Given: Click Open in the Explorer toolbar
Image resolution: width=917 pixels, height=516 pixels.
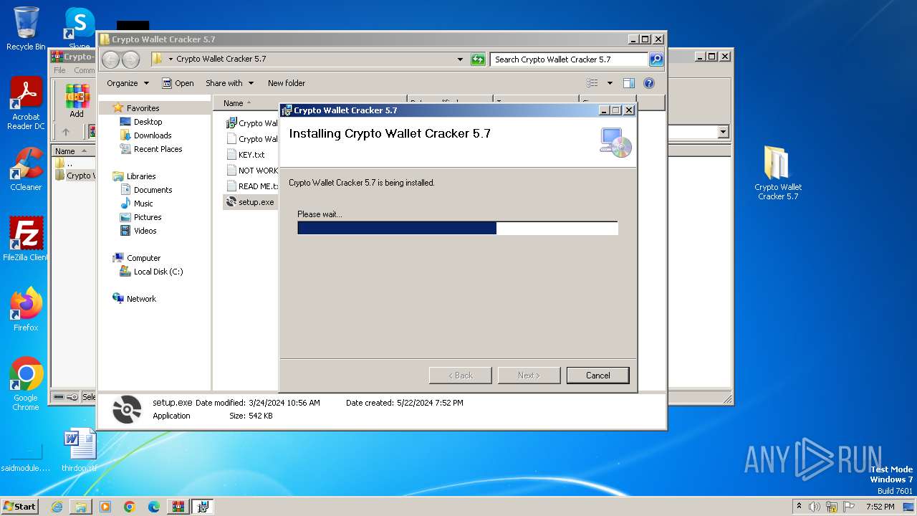Looking at the screenshot, I should tap(178, 83).
